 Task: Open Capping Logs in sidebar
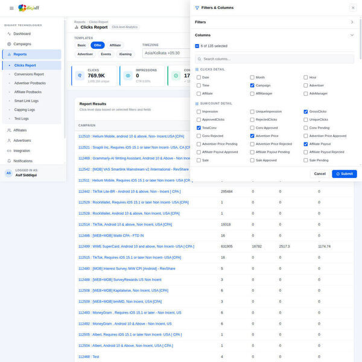tap(25, 110)
